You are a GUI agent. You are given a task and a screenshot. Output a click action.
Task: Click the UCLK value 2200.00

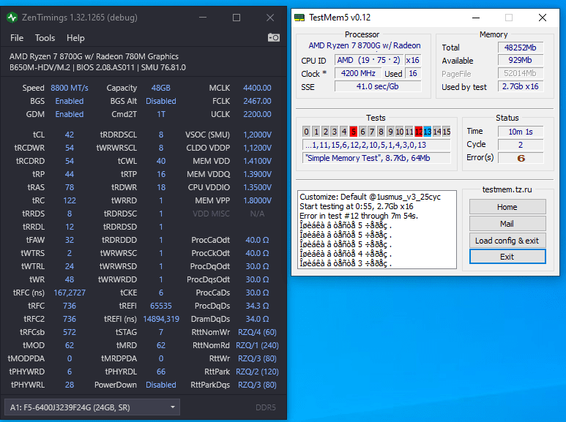(257, 114)
